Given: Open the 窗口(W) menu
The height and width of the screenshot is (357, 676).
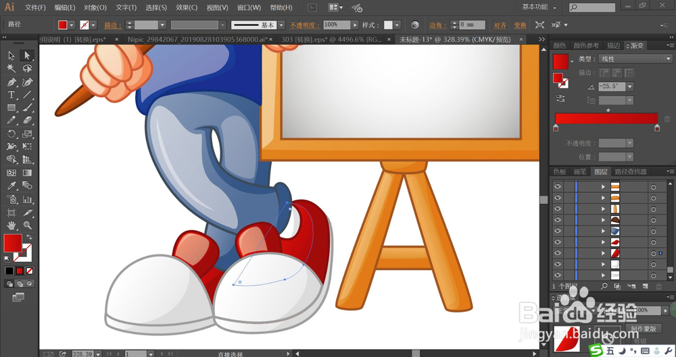Looking at the screenshot, I should pyautogui.click(x=249, y=7).
